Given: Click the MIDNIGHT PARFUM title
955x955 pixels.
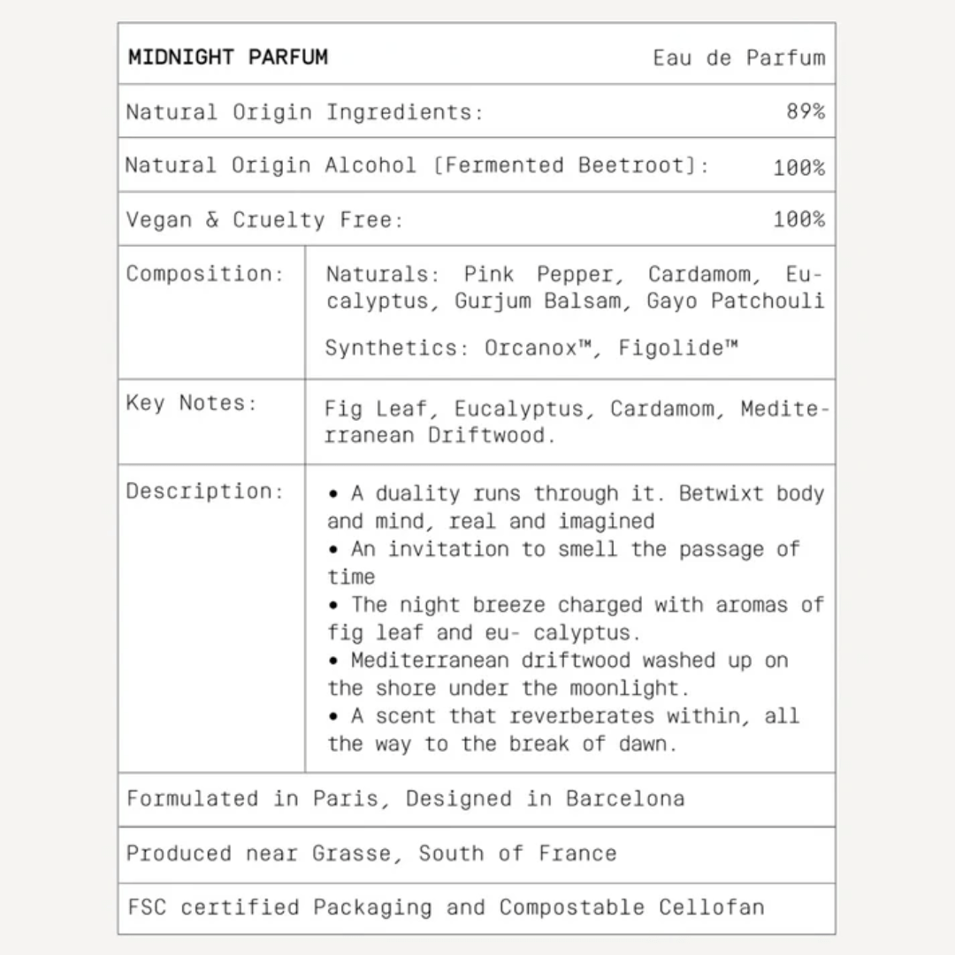Looking at the screenshot, I should pyautogui.click(x=228, y=57).
